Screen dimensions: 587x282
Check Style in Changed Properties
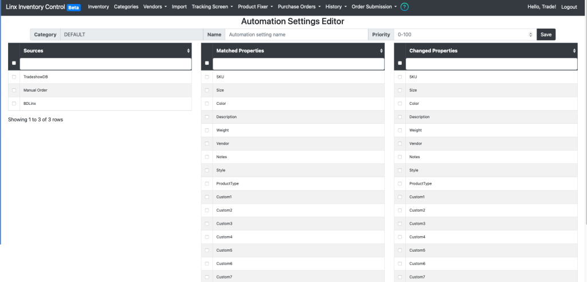[400, 170]
